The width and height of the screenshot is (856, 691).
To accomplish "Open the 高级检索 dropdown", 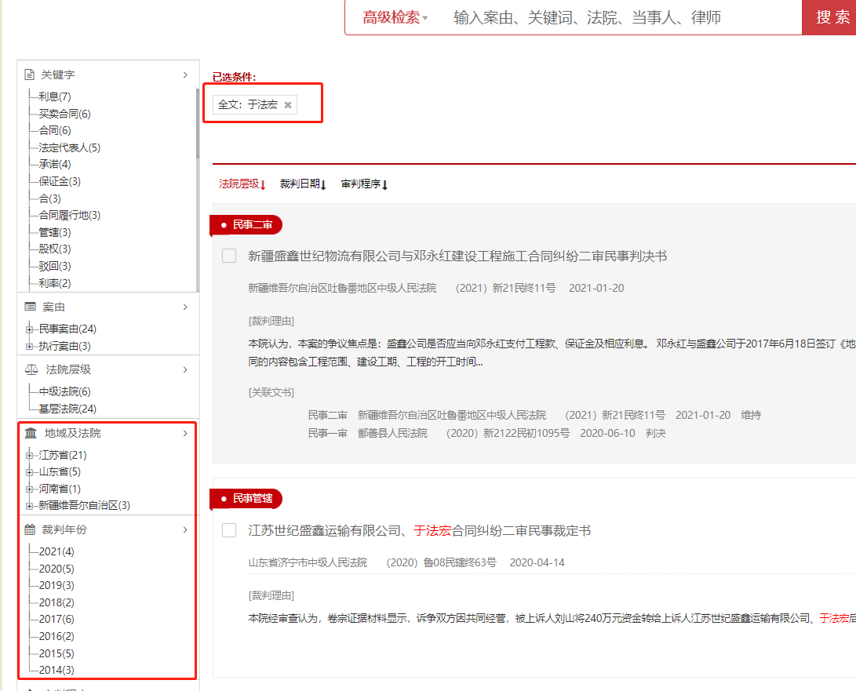I will click(x=395, y=17).
